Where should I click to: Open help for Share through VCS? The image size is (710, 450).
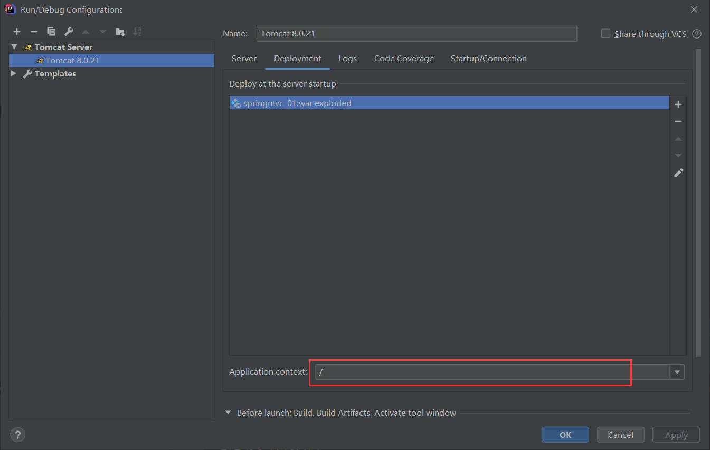pos(697,34)
